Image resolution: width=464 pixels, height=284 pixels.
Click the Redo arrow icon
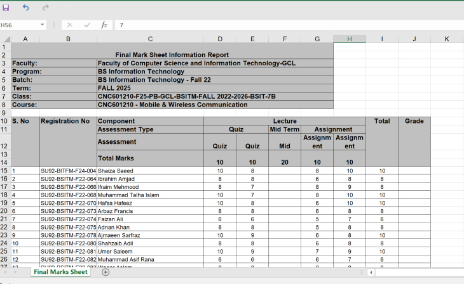coord(45,8)
